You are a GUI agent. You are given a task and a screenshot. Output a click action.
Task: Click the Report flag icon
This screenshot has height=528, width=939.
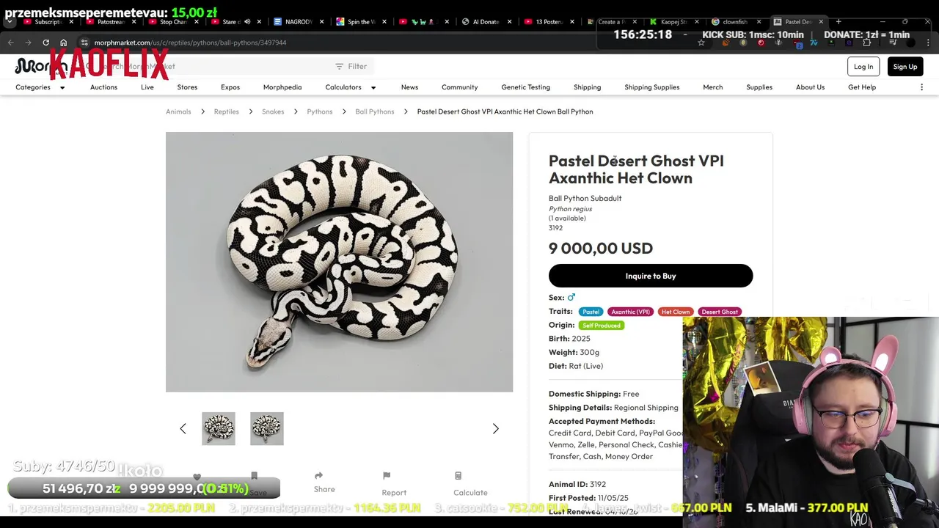[387, 476]
